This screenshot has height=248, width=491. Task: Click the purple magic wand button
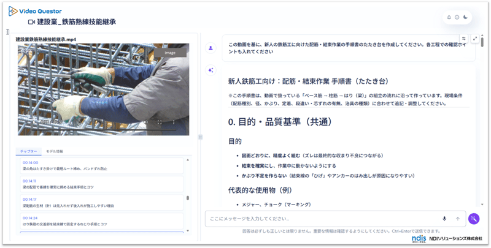(x=474, y=219)
